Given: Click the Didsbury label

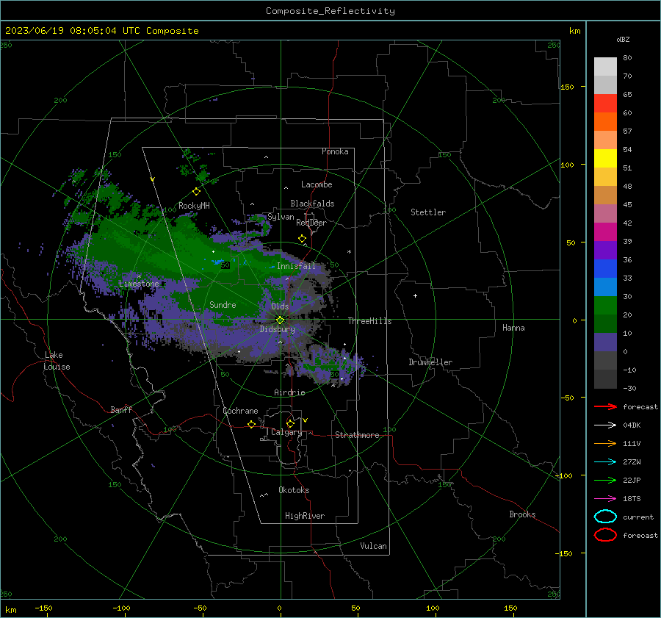Looking at the screenshot, I should click(x=277, y=329).
